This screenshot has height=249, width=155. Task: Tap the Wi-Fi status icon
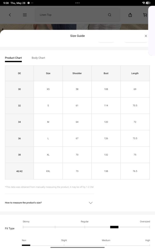pyautogui.click(x=144, y=3)
